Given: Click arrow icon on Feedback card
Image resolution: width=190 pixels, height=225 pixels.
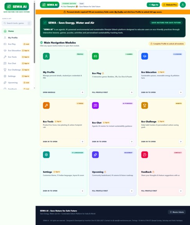Looking at the screenshot, I should pos(181,191).
